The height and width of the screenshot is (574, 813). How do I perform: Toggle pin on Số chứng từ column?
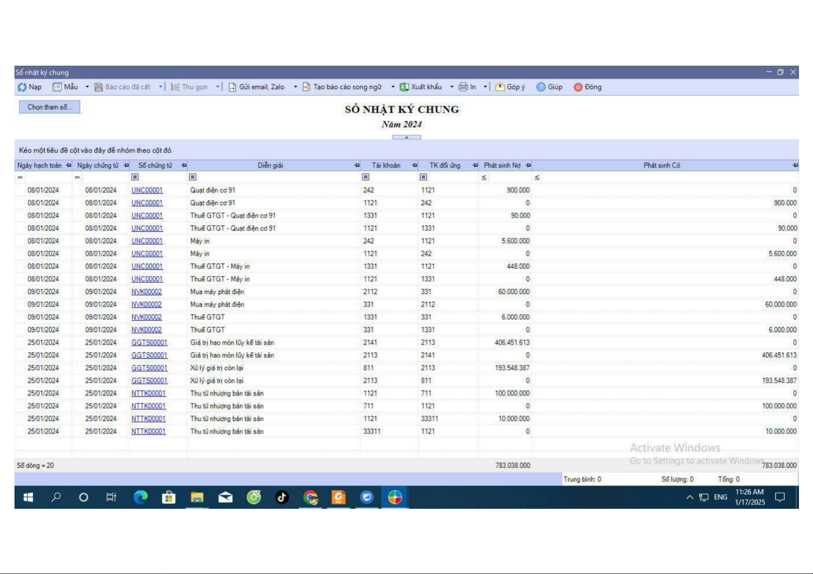184,166
